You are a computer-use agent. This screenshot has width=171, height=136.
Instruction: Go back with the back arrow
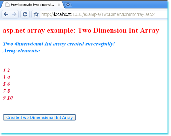pos(6,14)
